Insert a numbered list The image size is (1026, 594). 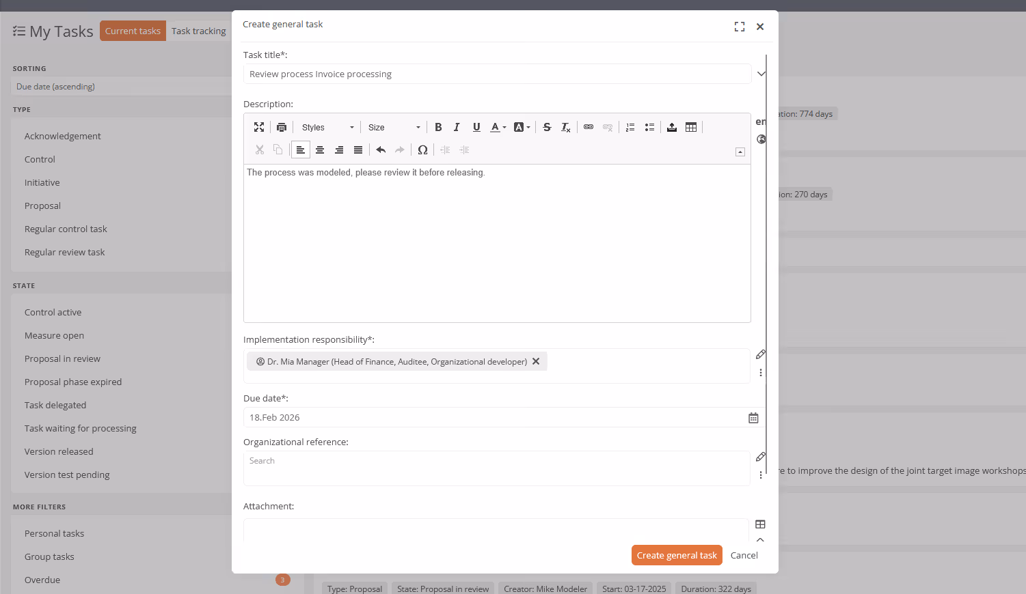(x=630, y=127)
